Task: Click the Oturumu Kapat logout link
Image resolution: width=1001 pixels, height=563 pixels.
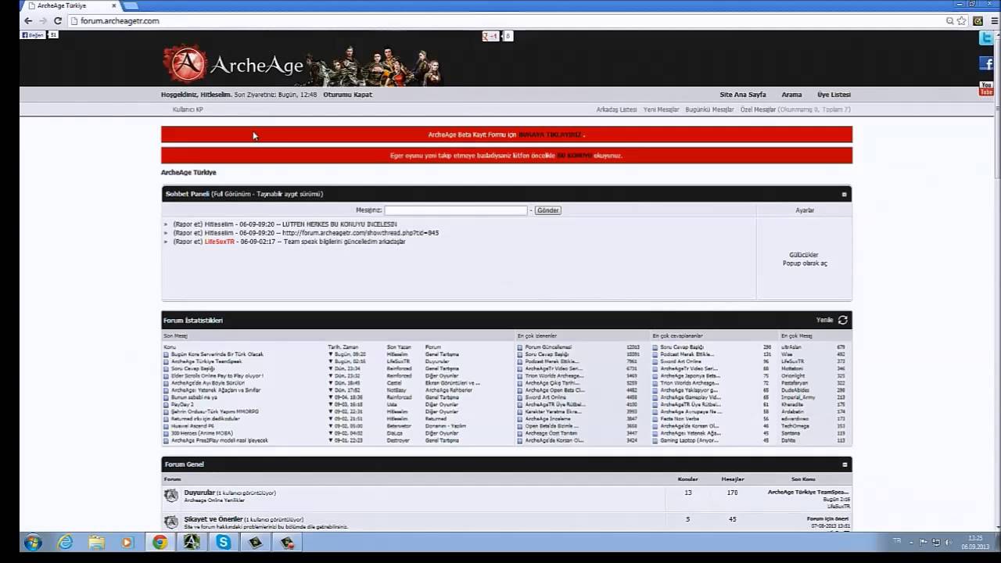Action: coord(348,95)
